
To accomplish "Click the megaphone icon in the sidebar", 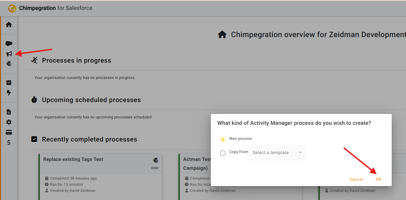I will (x=9, y=54).
